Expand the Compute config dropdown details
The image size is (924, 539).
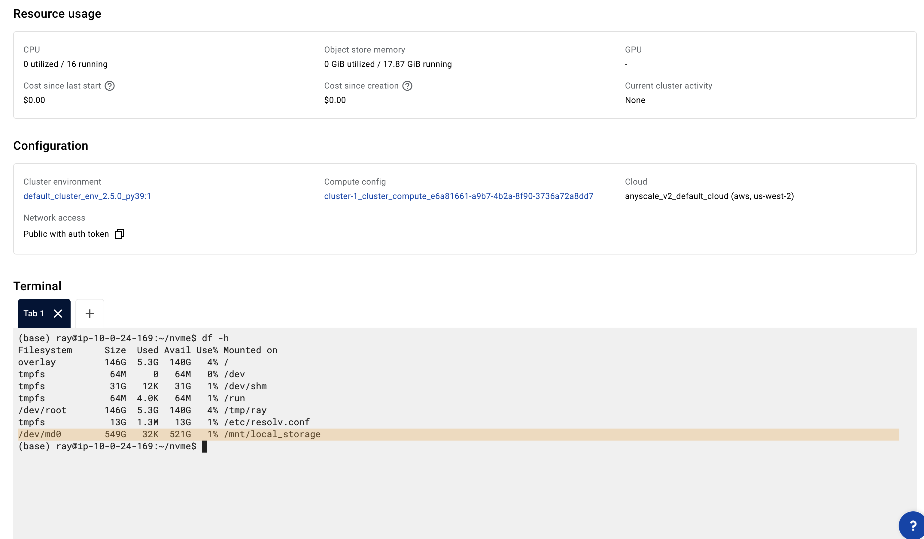pos(458,196)
